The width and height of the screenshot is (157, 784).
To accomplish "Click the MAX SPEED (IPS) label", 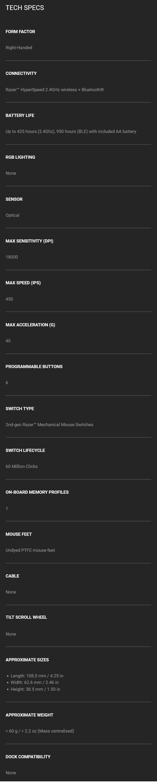I will tap(23, 283).
